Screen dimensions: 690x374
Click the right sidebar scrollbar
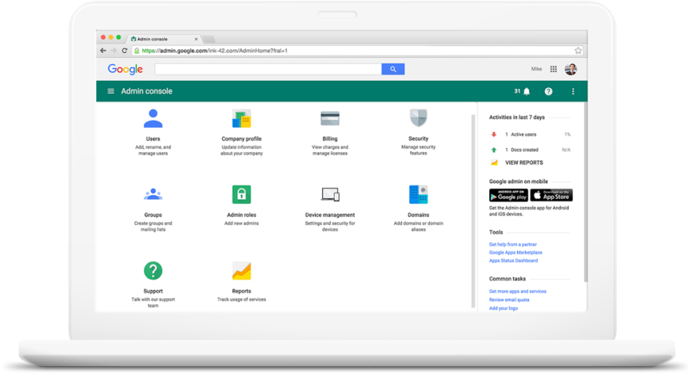[585, 192]
